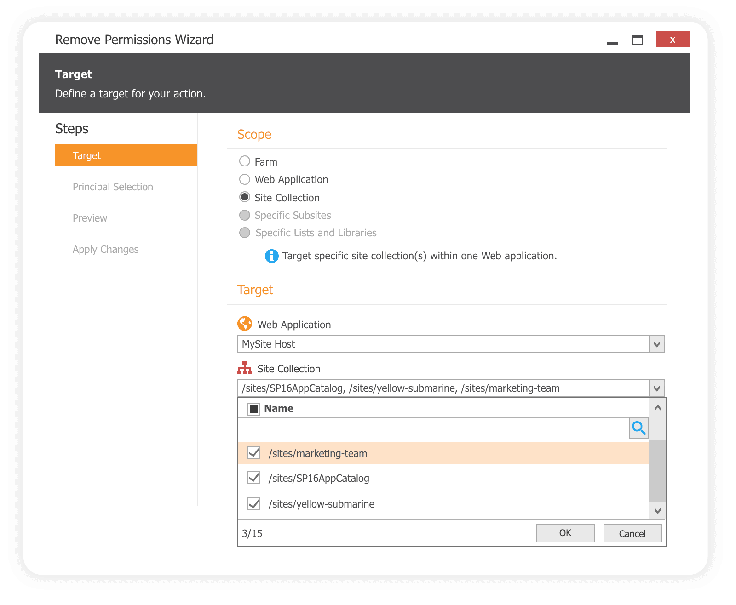This screenshot has height=605, width=736.
Task: Open the Preview step
Action: (x=90, y=218)
